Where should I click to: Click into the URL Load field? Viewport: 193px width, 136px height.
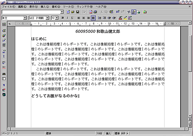coord(31,12)
